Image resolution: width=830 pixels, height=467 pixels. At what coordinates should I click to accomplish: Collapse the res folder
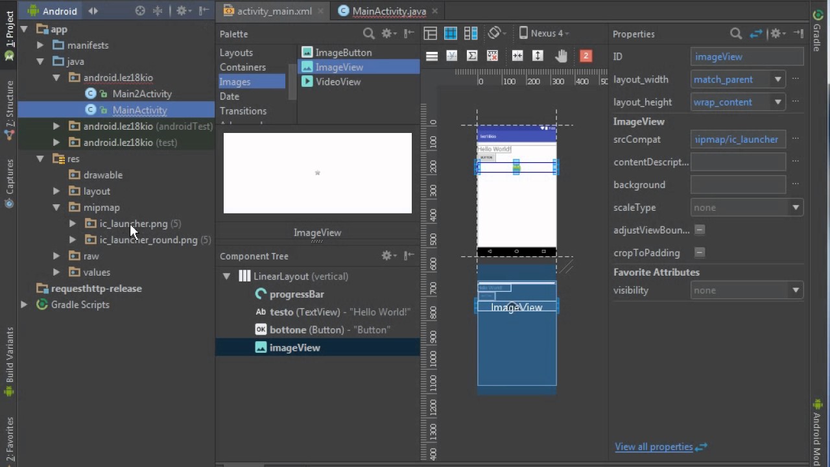pos(40,159)
